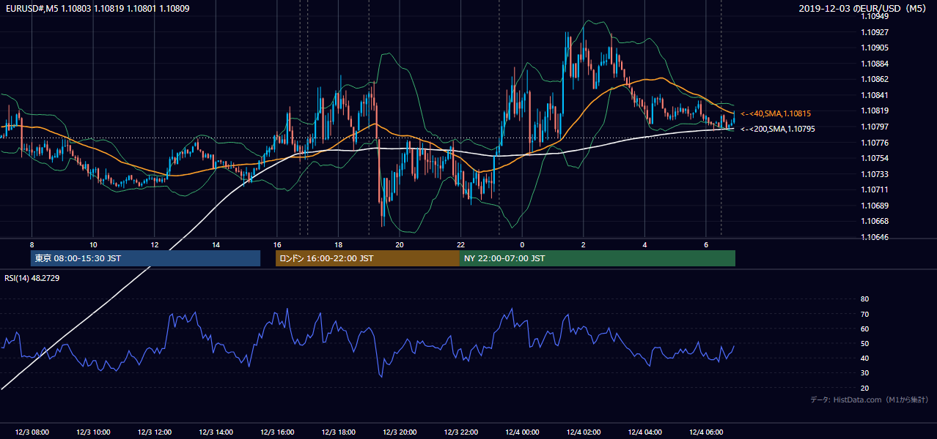Select the London 16:00-22:00 JST session bar
This screenshot has height=439, width=937.
tap(367, 258)
